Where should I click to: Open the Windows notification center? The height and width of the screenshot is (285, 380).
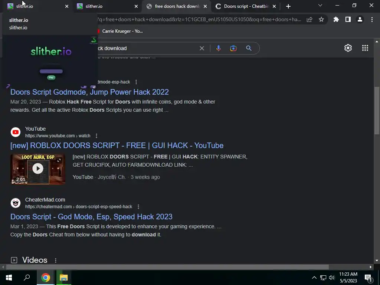point(368,278)
